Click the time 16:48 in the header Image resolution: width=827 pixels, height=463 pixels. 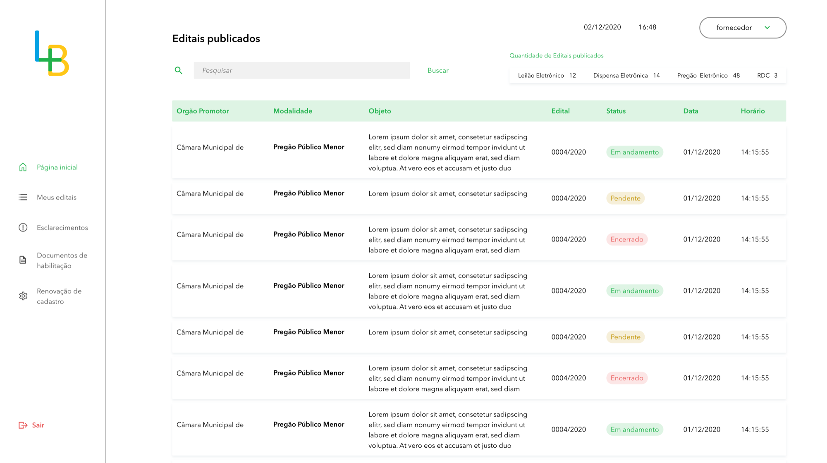pyautogui.click(x=647, y=27)
